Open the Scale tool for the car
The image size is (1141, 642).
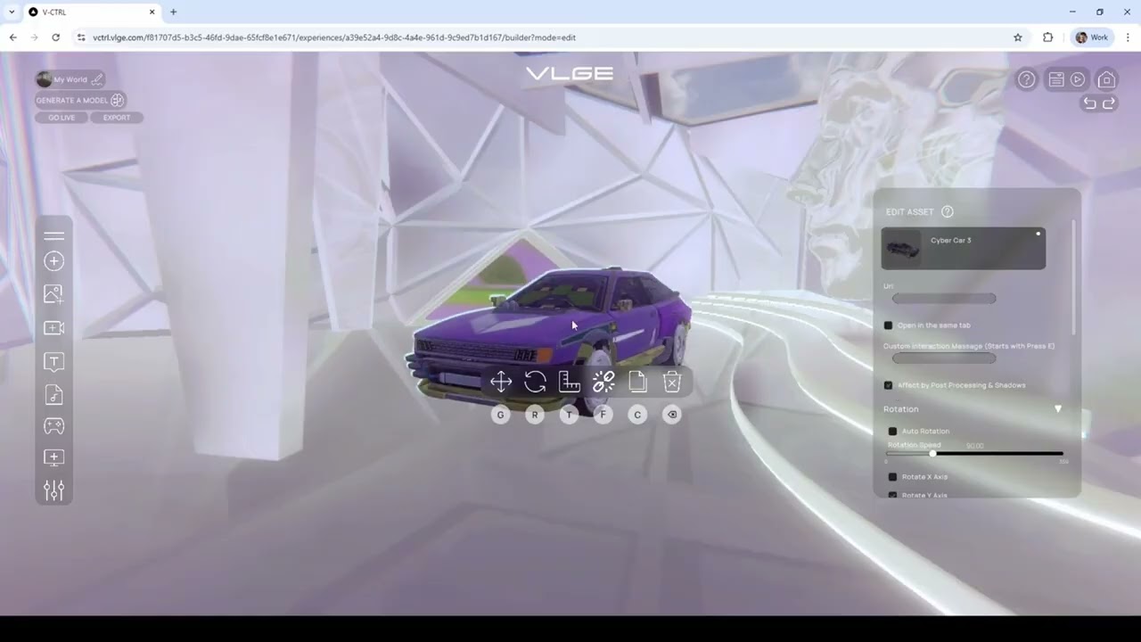click(569, 382)
